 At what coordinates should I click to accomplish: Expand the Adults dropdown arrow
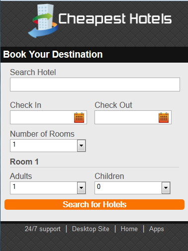coord(81,188)
